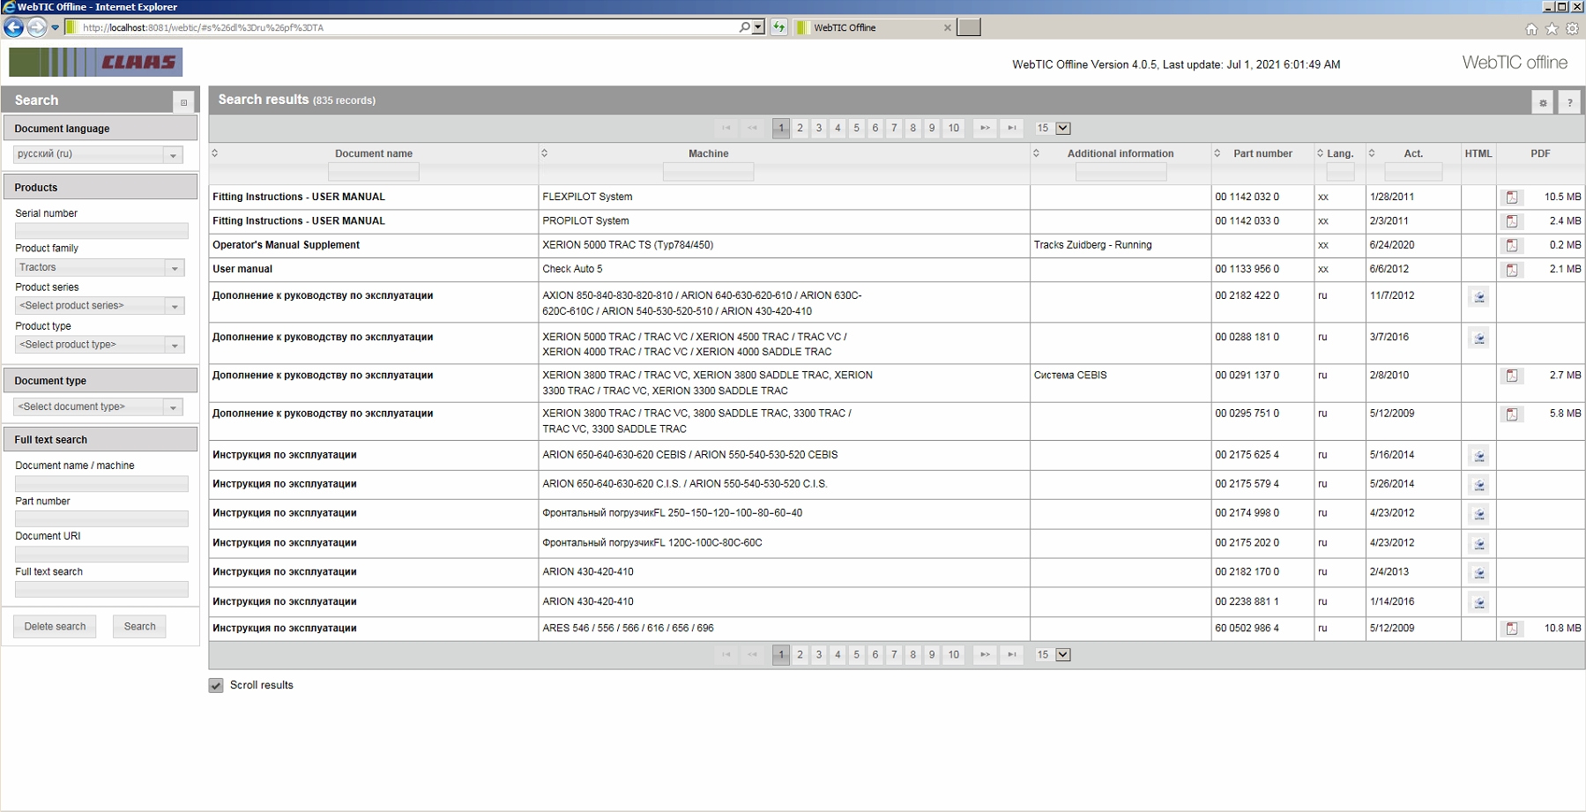
Task: Click the Full text search input field
Action: [101, 590]
